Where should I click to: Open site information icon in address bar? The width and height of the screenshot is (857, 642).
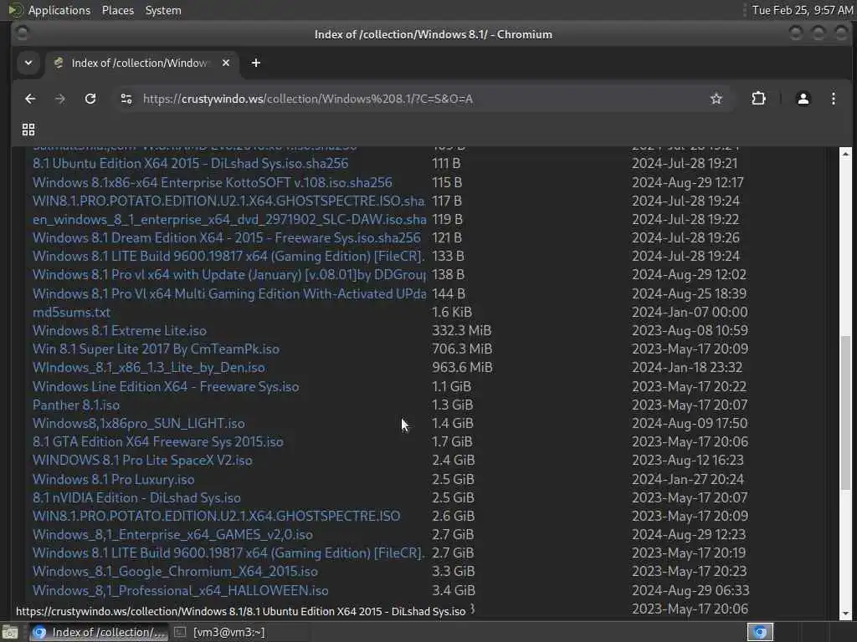pos(126,99)
